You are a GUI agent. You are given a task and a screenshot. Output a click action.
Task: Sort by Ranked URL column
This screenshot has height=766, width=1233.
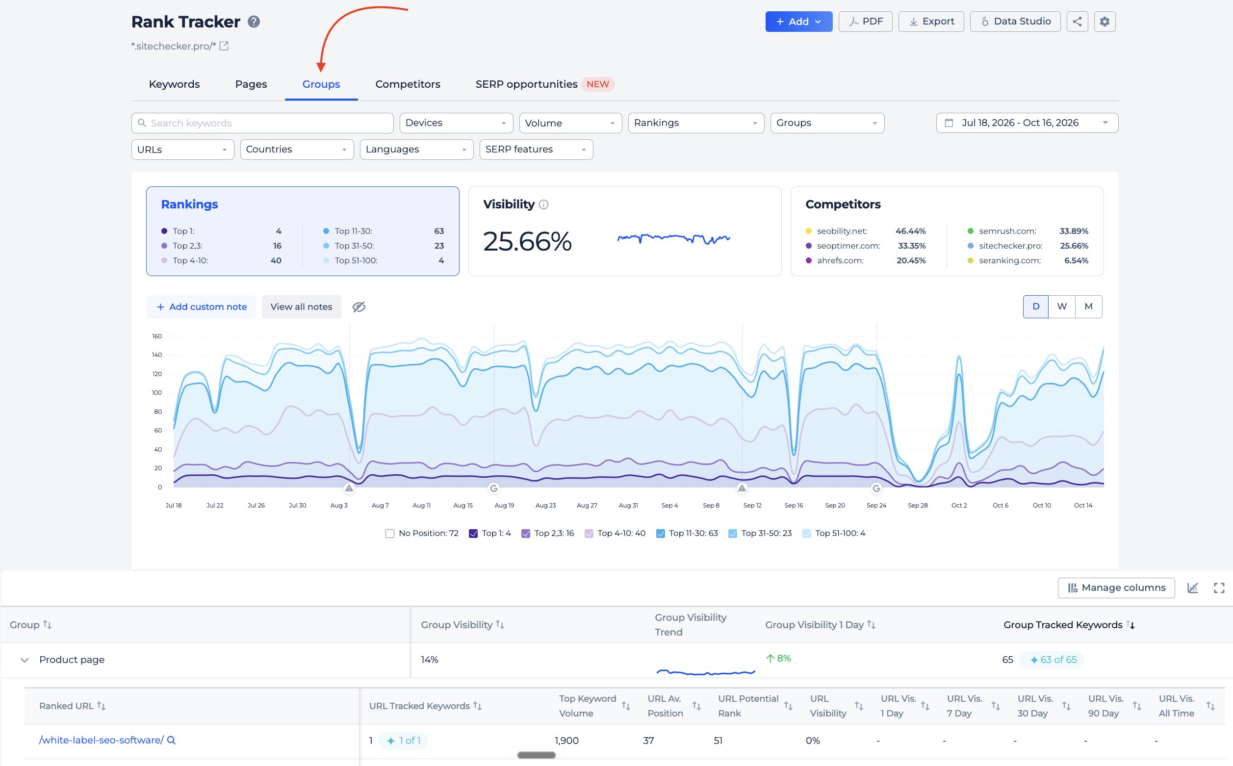point(102,706)
